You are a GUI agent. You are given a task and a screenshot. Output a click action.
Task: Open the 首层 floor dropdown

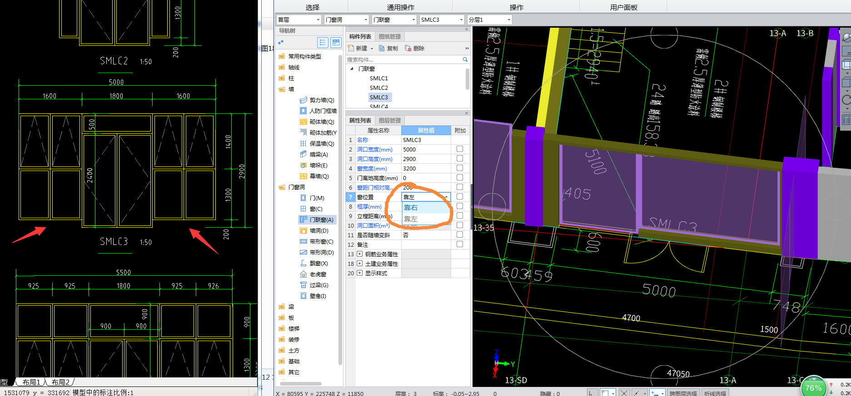click(x=318, y=20)
